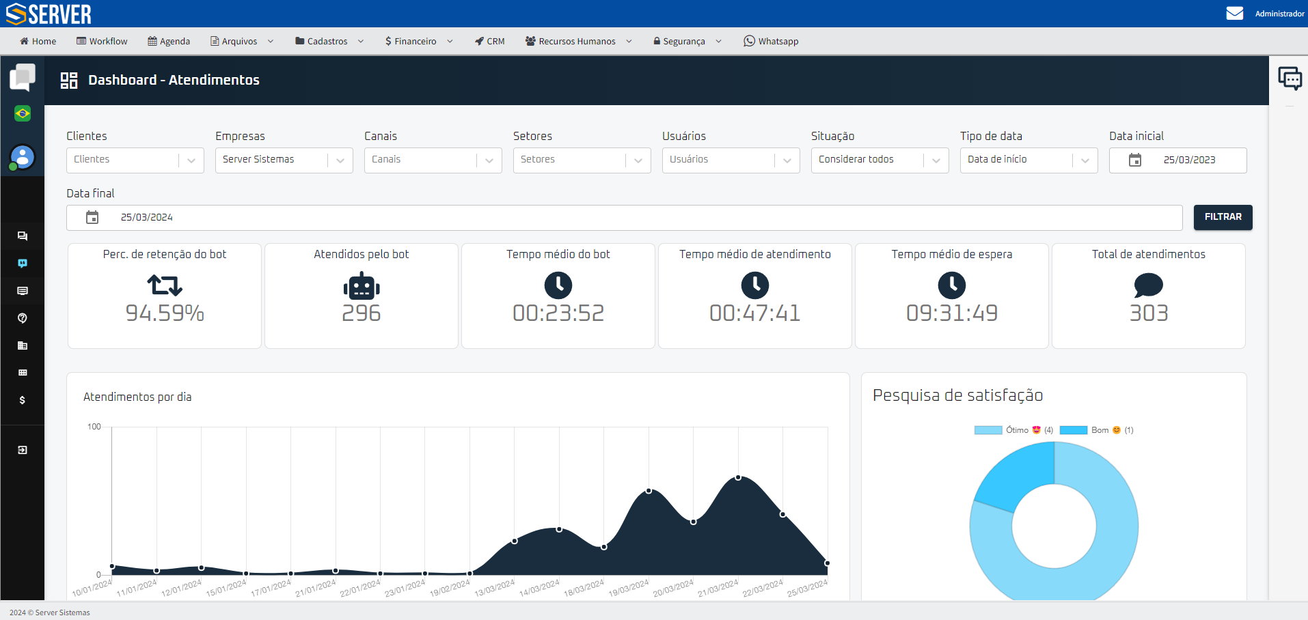
Task: Expand the Arquivos menu
Action: click(242, 41)
